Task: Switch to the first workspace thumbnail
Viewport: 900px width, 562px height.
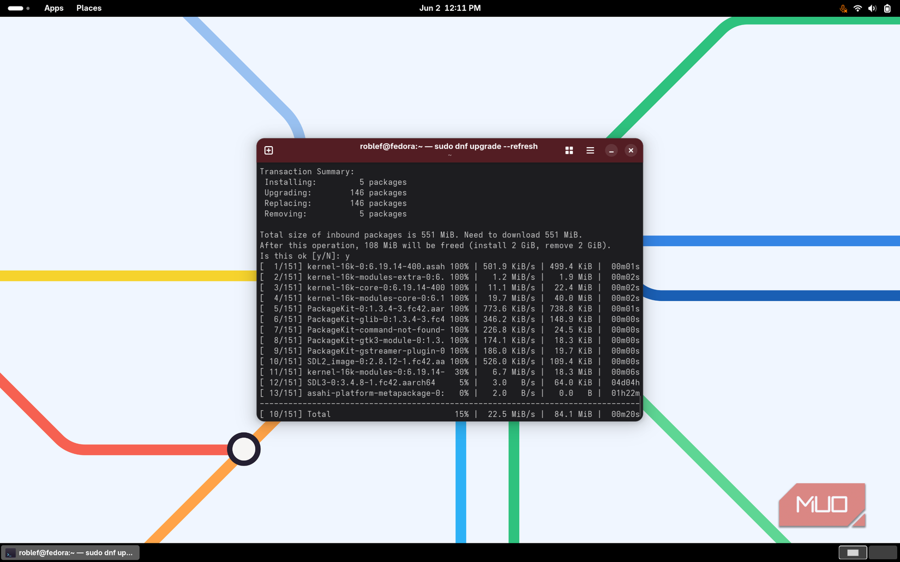Action: point(853,553)
